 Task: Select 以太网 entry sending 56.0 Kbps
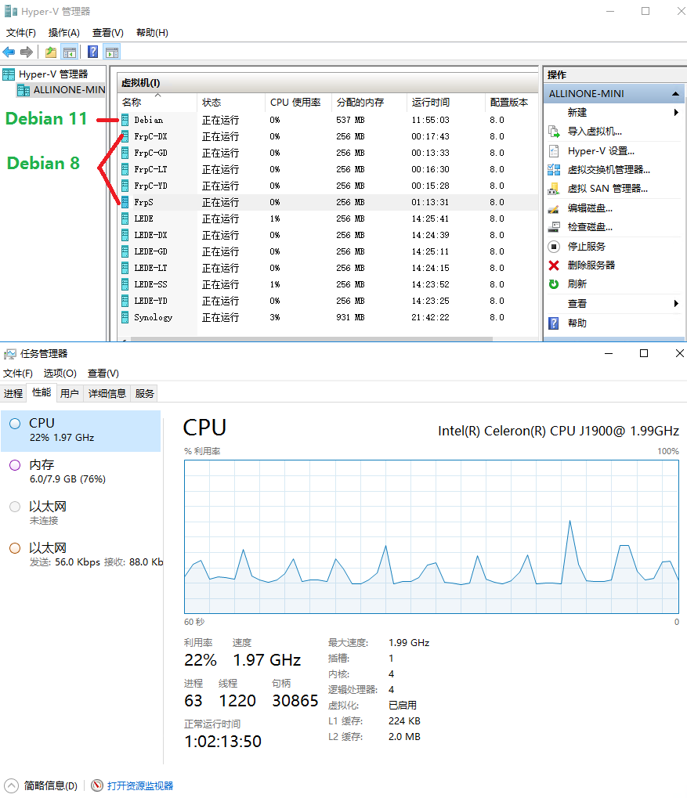[81, 554]
